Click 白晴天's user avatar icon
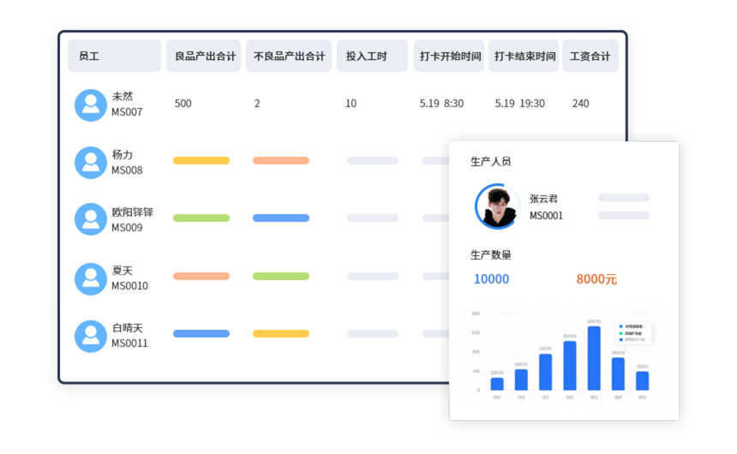This screenshot has height=454, width=737. click(x=90, y=336)
